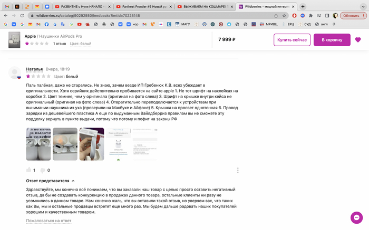The image size is (369, 230).
Task: Share this page using the share icon
Action: tap(276, 16)
